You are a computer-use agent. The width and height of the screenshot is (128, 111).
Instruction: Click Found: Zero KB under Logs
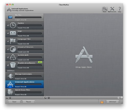tap(23, 36)
